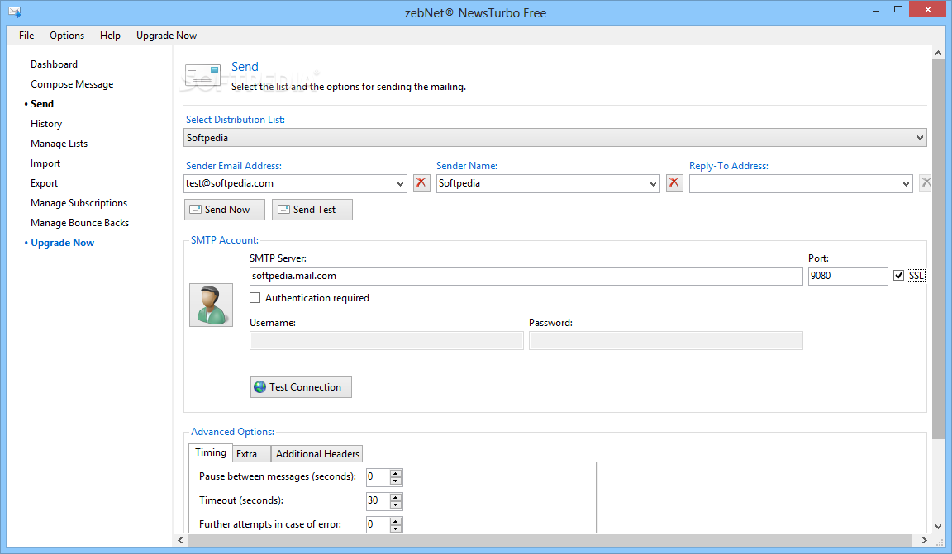Click the NewsTurbo app icon in title bar
The image size is (952, 554).
pyautogui.click(x=15, y=12)
